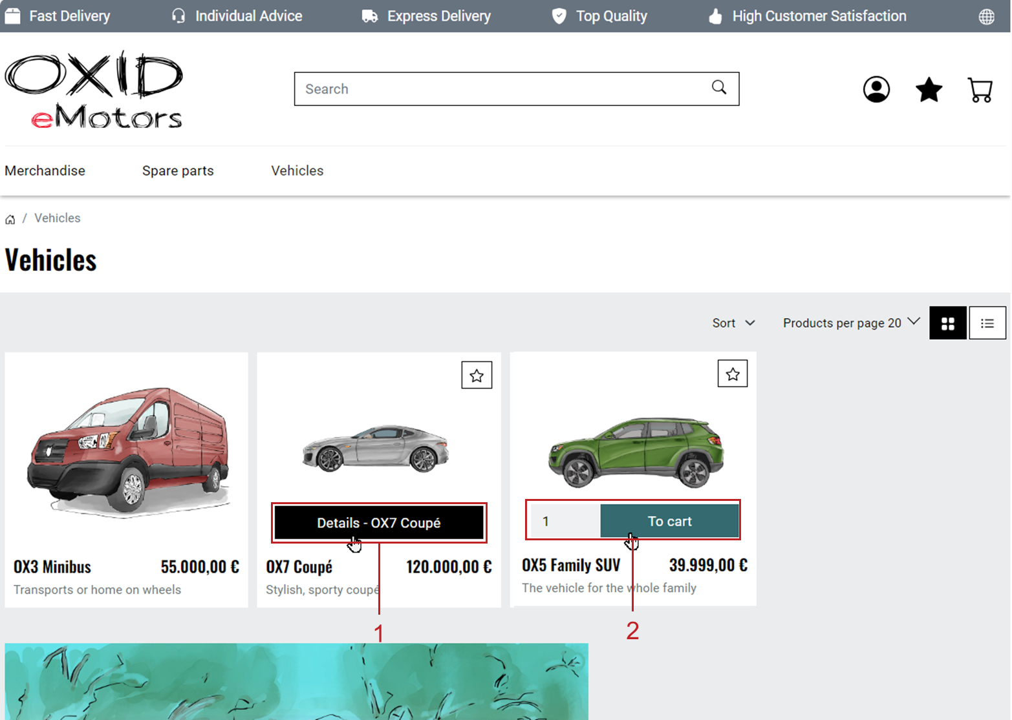Switch to grid view layout

(x=947, y=323)
